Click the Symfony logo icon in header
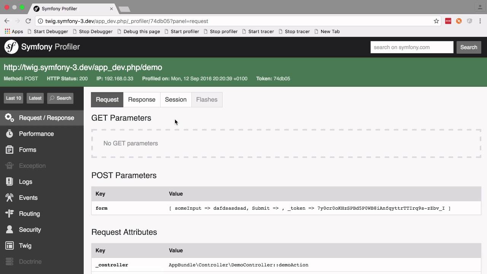487x274 pixels. point(11,47)
